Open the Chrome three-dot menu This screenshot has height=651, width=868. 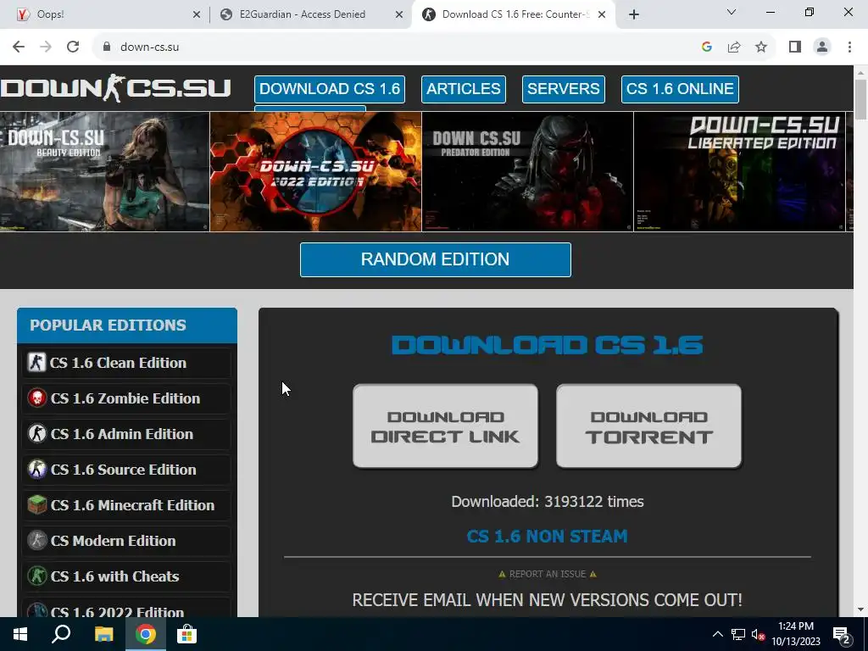point(849,47)
